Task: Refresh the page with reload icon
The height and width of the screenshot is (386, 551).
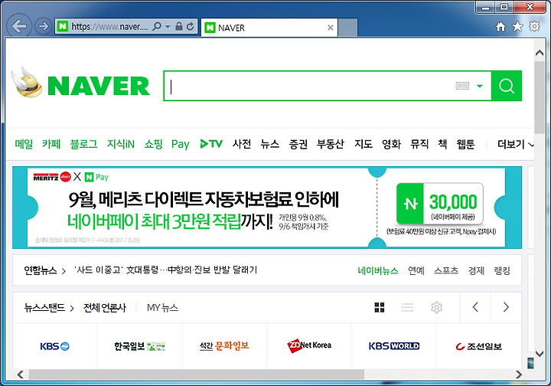Action: [190, 26]
